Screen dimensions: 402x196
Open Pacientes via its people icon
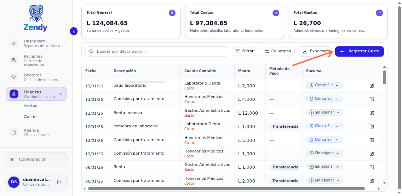pos(13,60)
